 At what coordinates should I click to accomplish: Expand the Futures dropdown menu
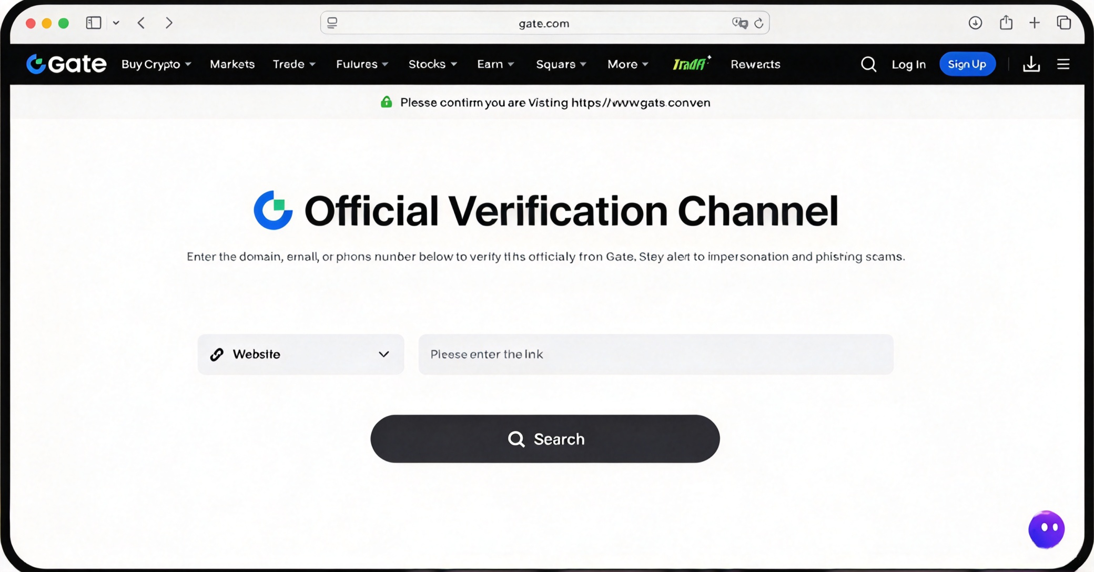point(362,64)
